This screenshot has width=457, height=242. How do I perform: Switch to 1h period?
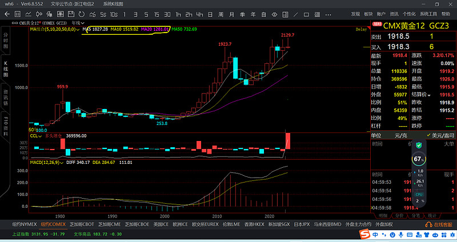tap(178, 14)
